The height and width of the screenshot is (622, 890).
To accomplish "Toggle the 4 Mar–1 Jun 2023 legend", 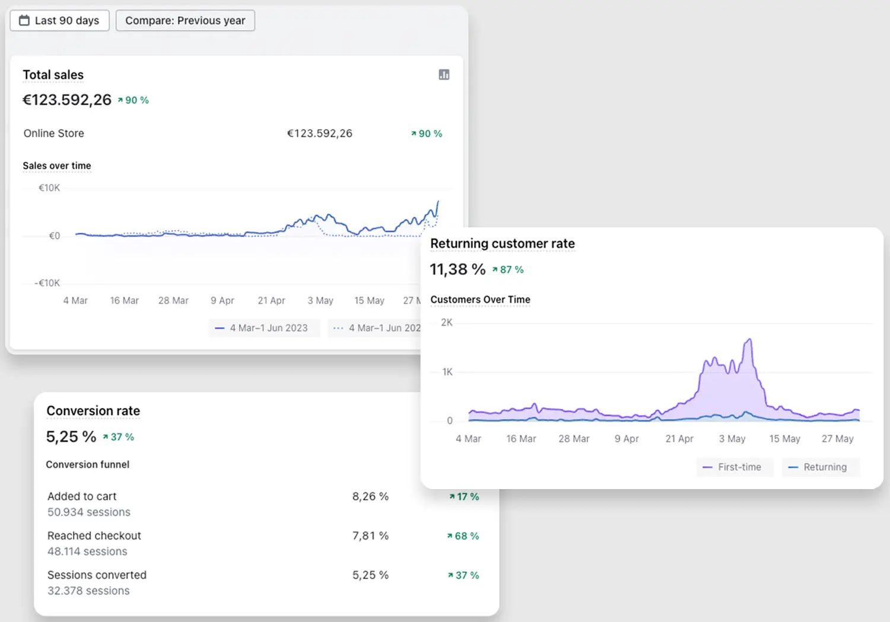I will [x=263, y=328].
